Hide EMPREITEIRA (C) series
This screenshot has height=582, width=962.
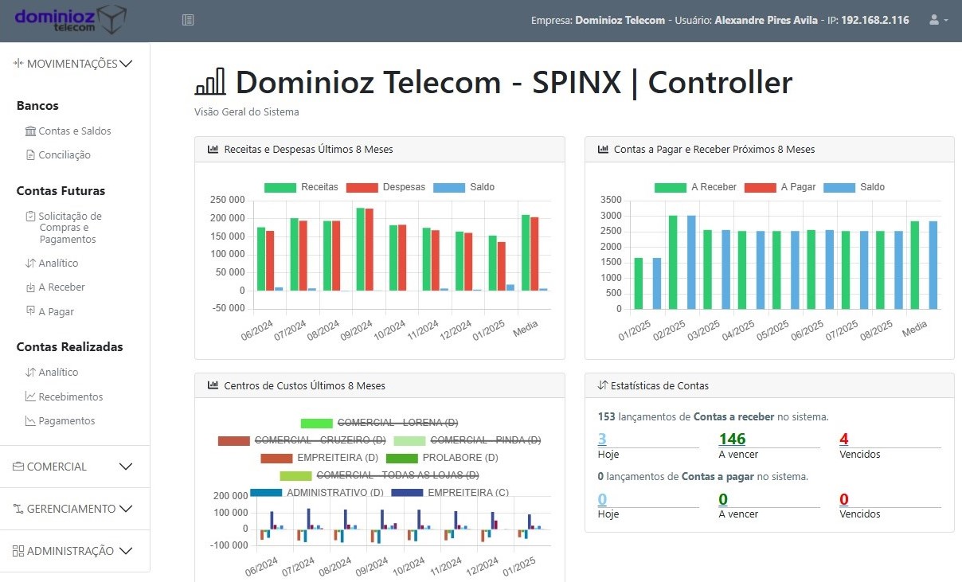[450, 493]
